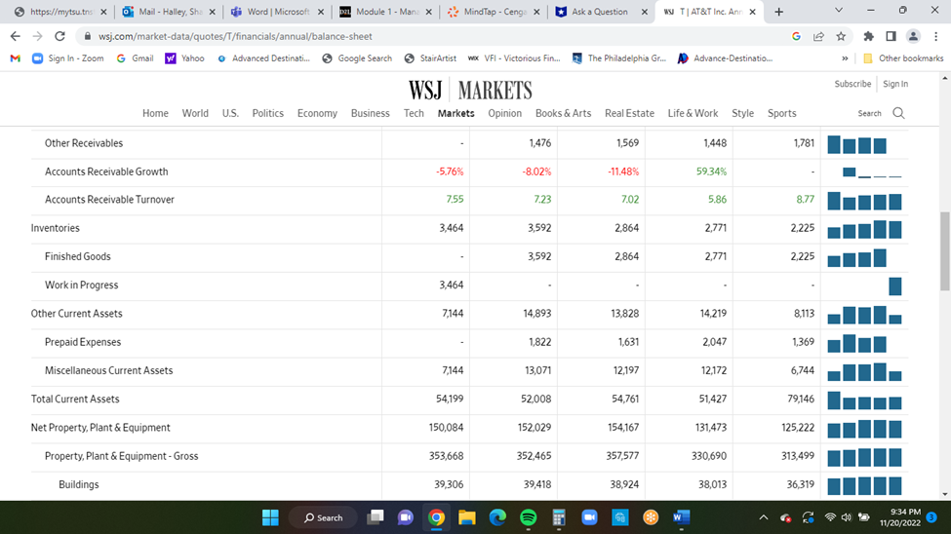Screen dimensions: 951x534
Task: Expand the hidden bookmarks overflow chevron
Action: 845,58
